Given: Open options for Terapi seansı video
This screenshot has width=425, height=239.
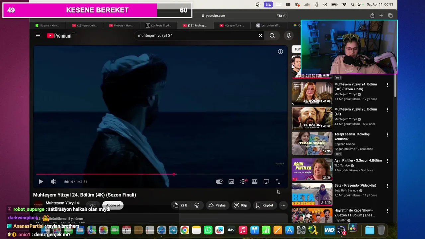Looking at the screenshot, I should click(387, 135).
